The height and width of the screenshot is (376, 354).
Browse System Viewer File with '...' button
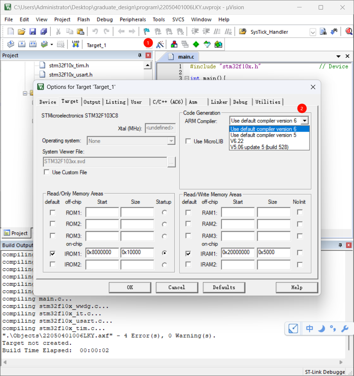point(171,162)
